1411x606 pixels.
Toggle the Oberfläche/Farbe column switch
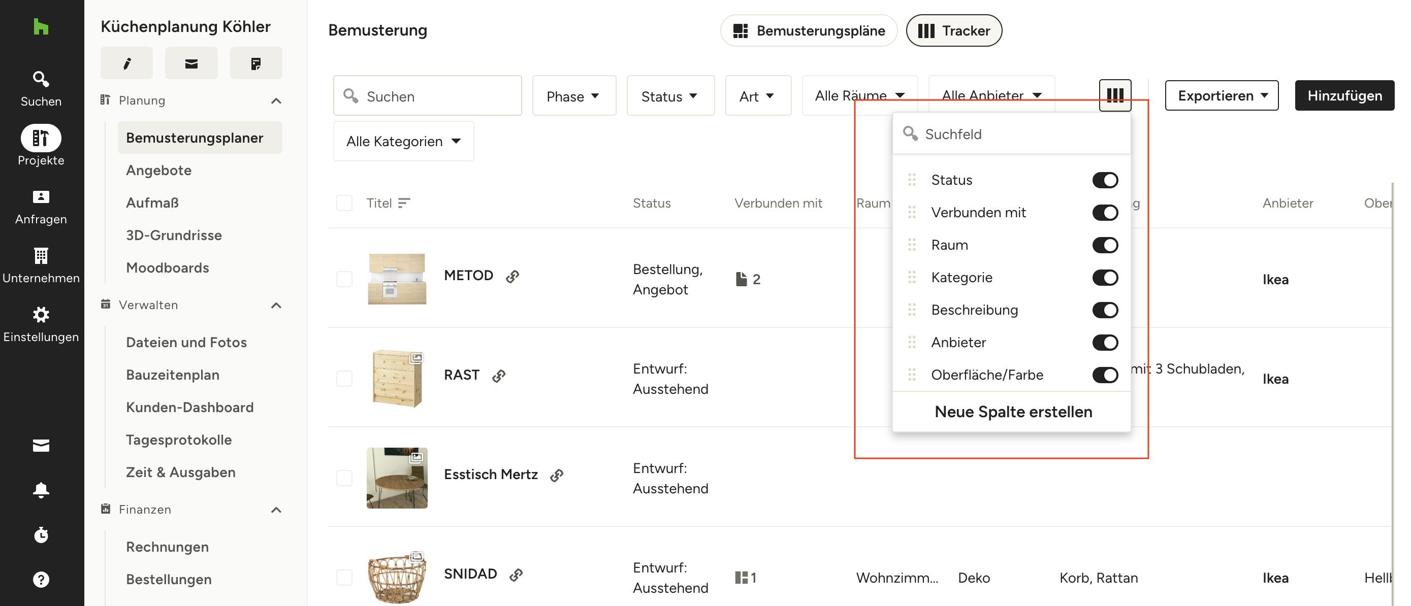[1105, 375]
